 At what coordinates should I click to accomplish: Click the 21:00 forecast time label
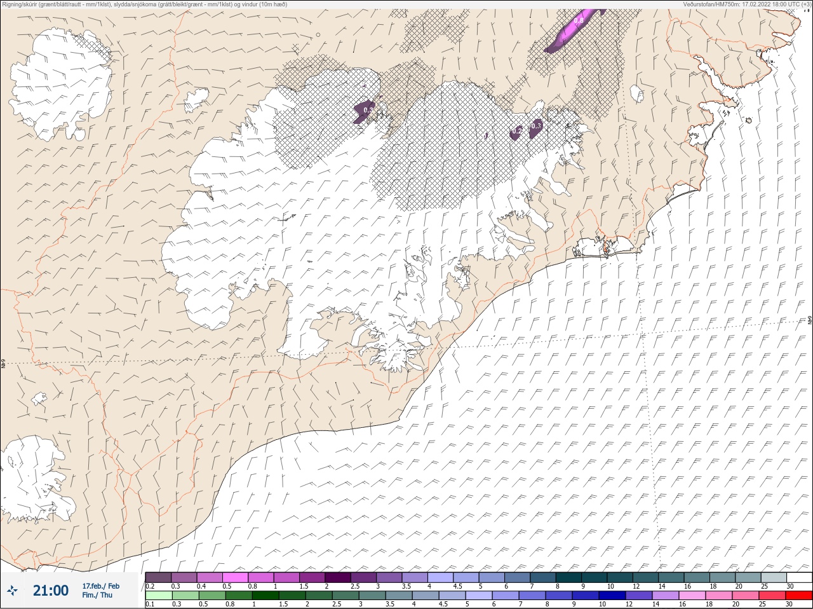coord(51,591)
